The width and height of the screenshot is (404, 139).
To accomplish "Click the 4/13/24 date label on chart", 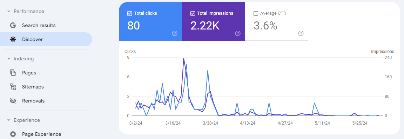I will pos(248,123).
